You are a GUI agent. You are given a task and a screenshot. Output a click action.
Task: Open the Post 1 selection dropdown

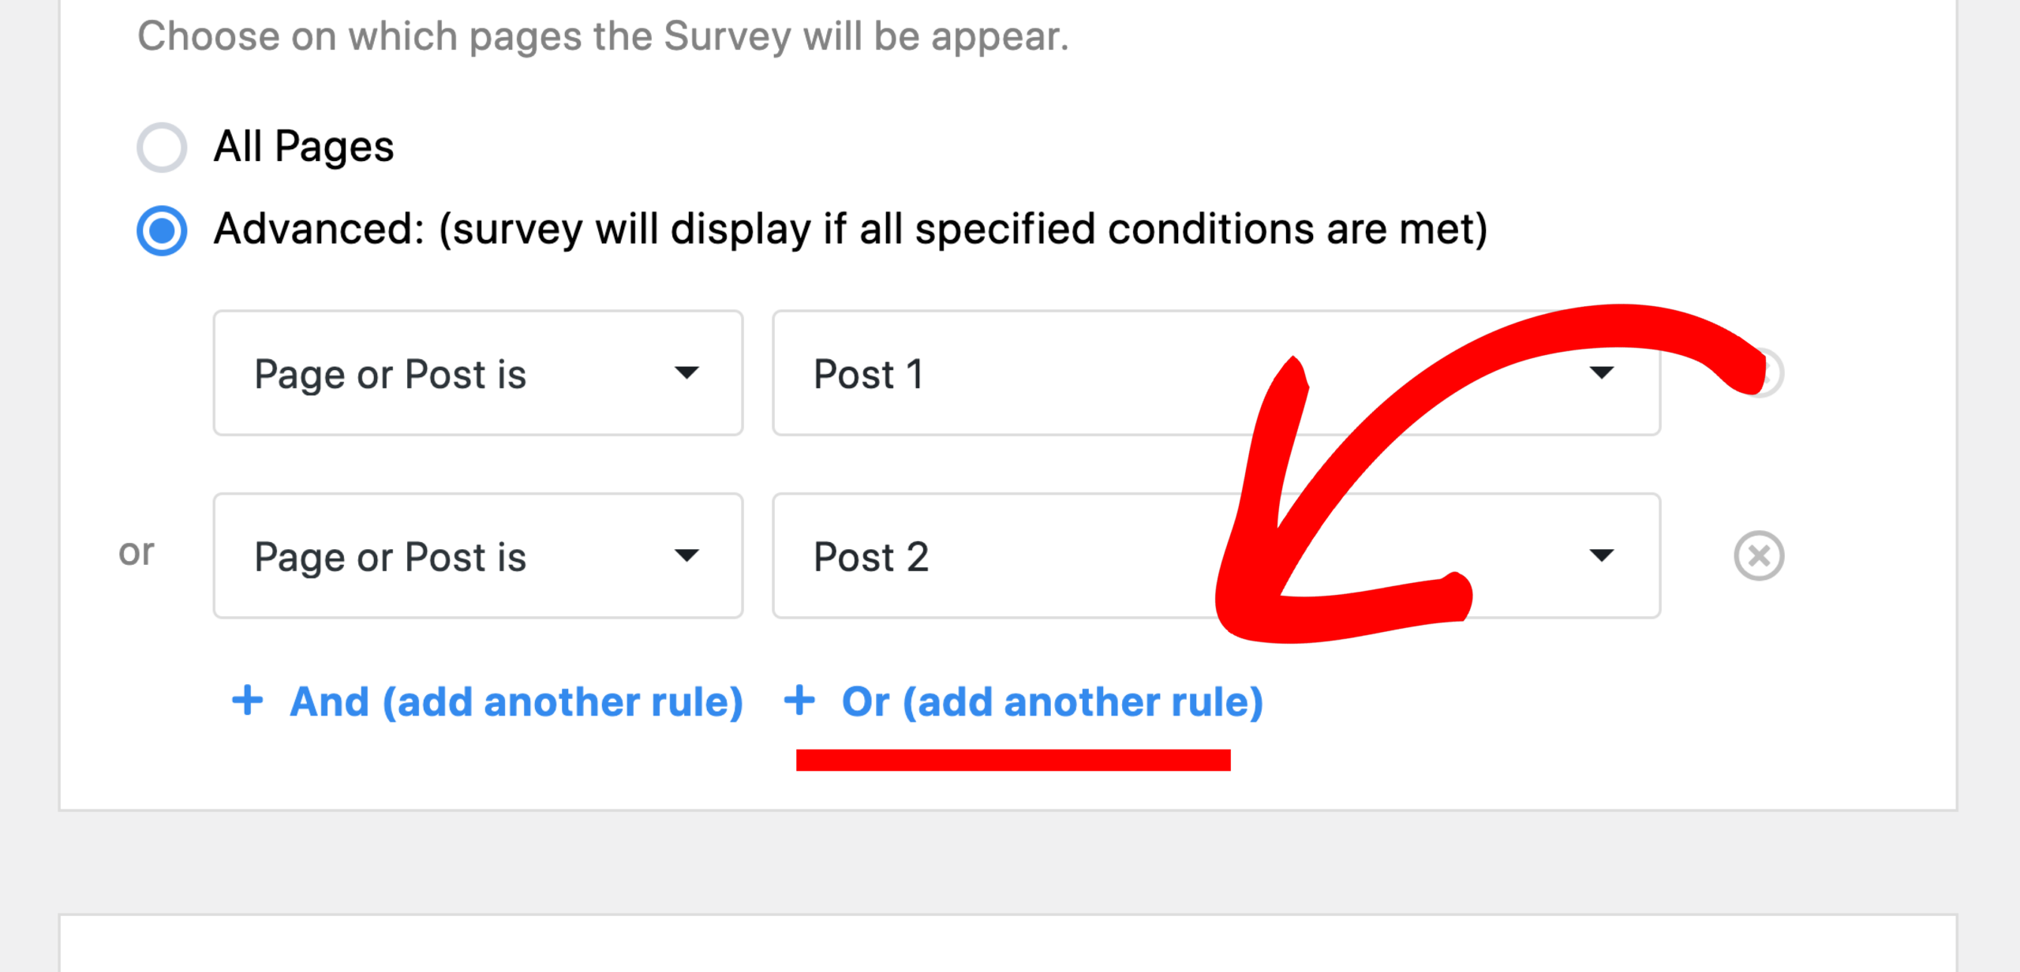1216,372
